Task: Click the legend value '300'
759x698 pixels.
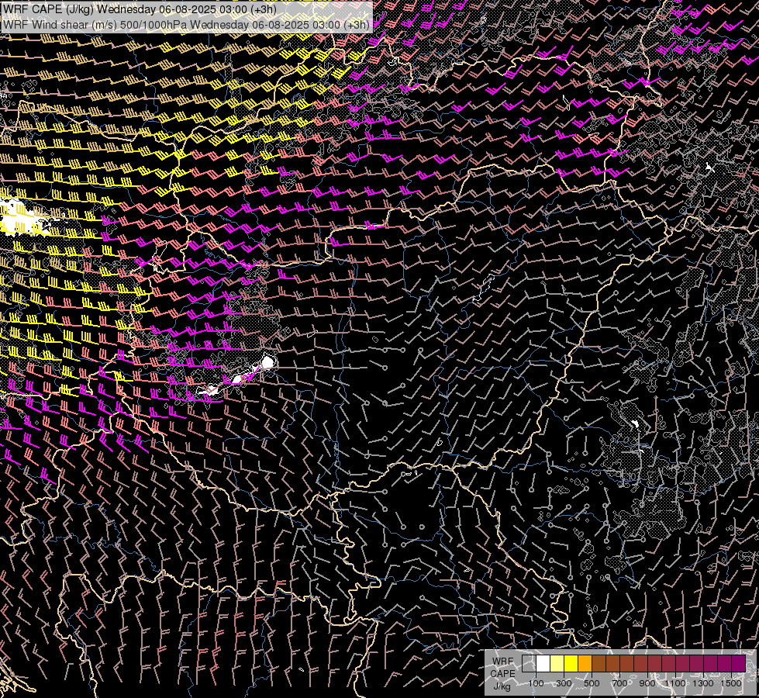Action: point(564,683)
